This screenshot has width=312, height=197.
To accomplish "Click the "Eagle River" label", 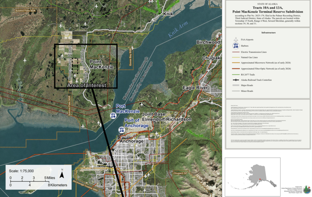I will tap(195, 88).
